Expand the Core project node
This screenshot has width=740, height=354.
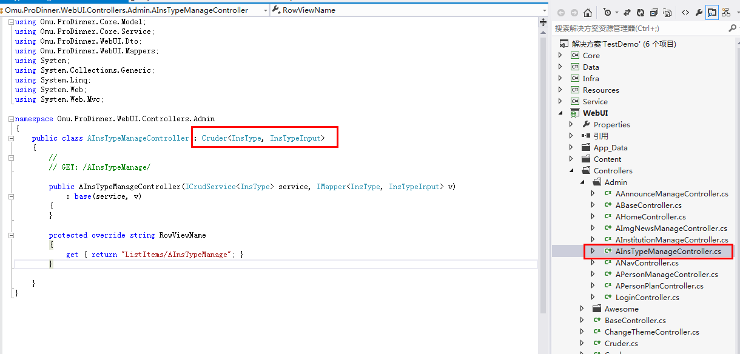[560, 55]
